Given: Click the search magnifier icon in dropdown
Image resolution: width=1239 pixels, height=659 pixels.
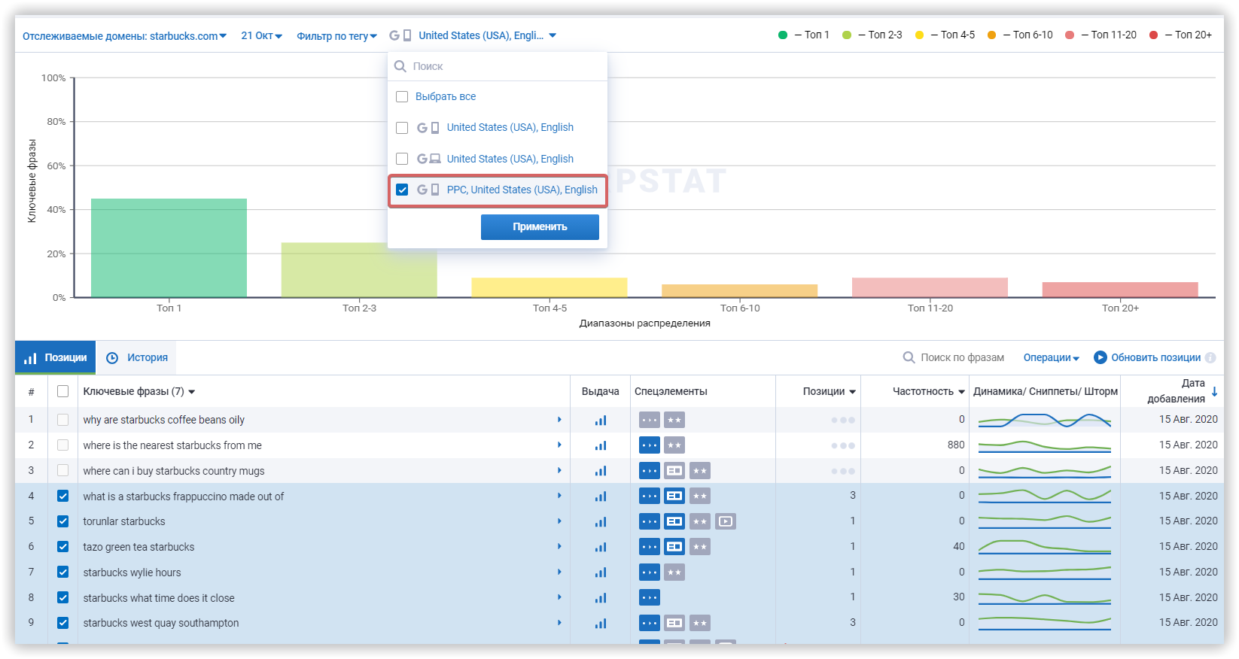Looking at the screenshot, I should [x=400, y=66].
